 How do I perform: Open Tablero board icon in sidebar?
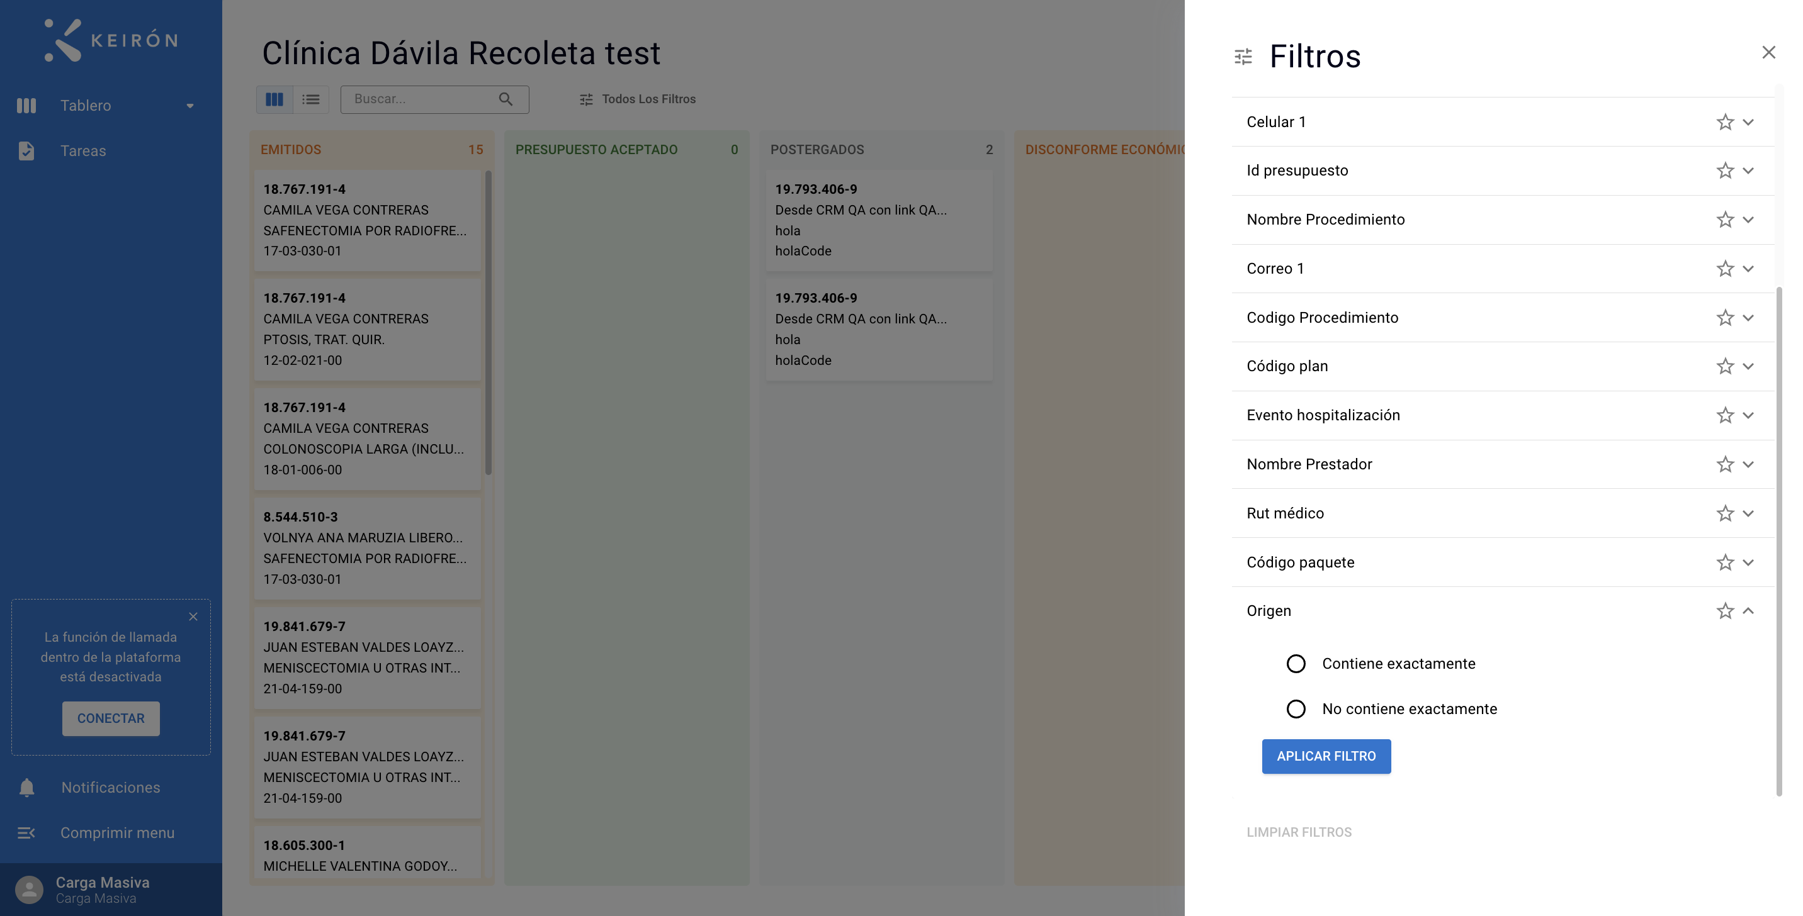tap(26, 106)
